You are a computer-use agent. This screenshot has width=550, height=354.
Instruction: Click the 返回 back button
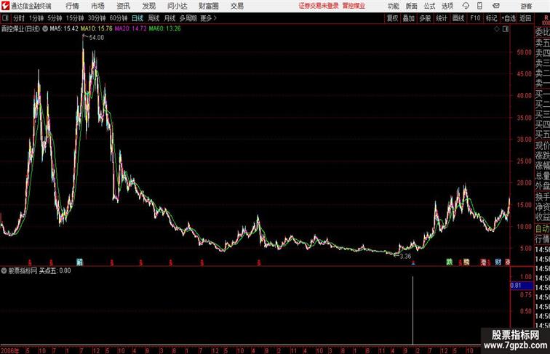point(525,18)
